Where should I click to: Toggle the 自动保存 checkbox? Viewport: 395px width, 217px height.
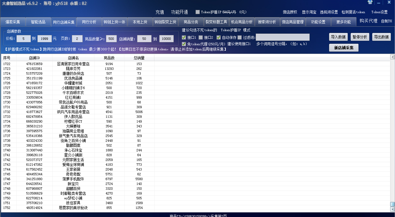tap(219, 37)
